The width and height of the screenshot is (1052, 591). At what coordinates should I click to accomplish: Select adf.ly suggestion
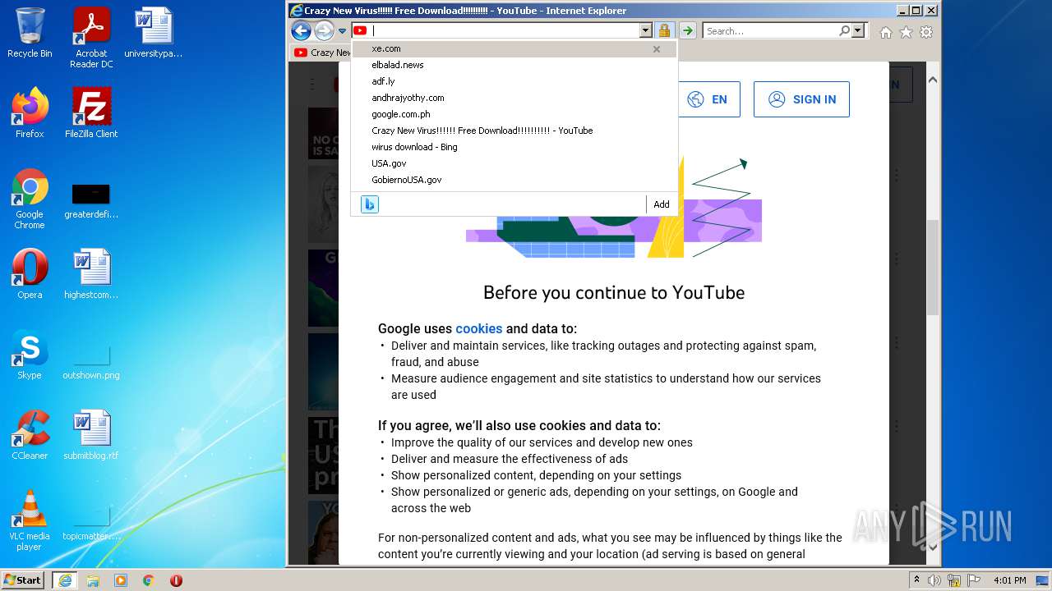514,81
